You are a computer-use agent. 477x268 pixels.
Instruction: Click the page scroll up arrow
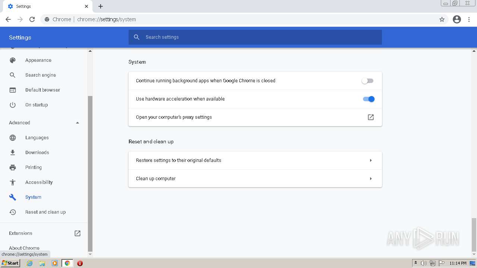(474, 51)
